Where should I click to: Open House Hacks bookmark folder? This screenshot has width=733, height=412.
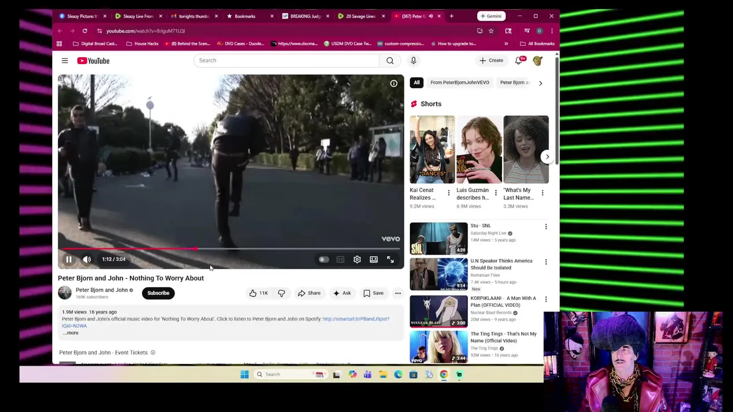142,43
